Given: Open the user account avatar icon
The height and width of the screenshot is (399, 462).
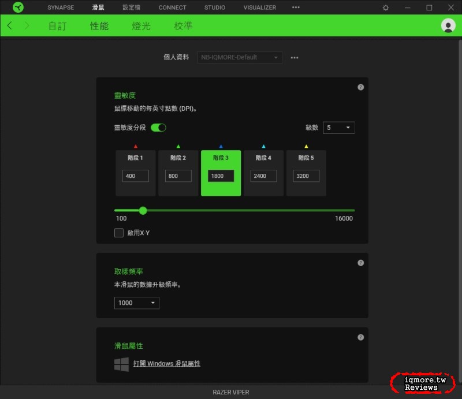Looking at the screenshot, I should pos(449,26).
